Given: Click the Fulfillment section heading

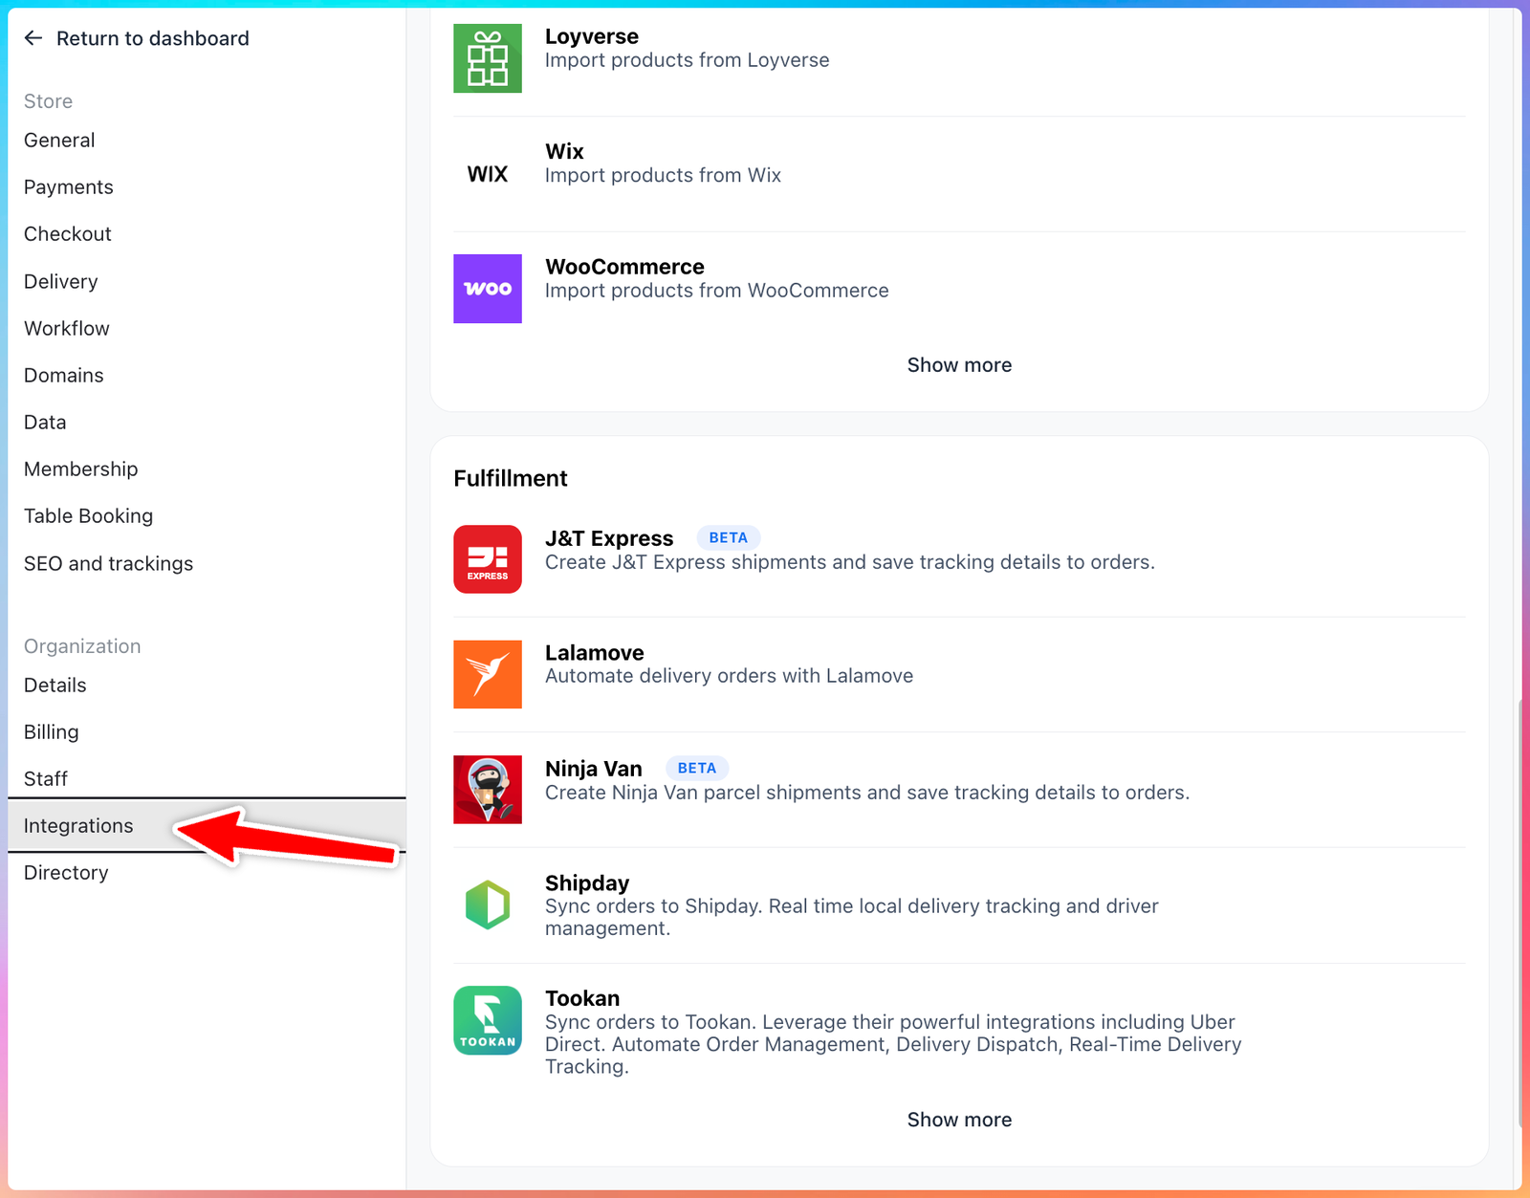Looking at the screenshot, I should pos(511,478).
